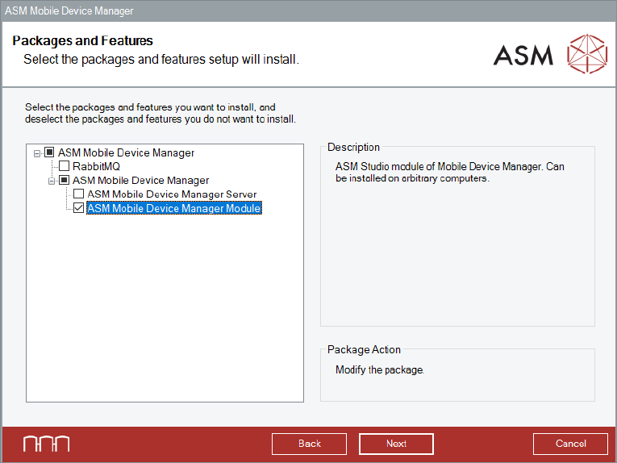Toggle the nested ASM Mobile Device Manager checkbox
This screenshot has width=617, height=463.
coord(64,180)
